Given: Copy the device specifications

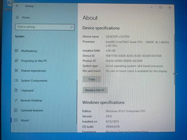Looking at the screenshot, I should [92, 79].
